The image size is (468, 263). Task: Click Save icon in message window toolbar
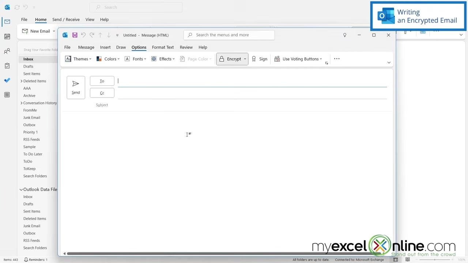(75, 35)
